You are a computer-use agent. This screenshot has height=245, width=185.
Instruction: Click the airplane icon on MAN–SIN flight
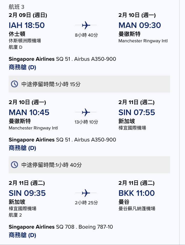point(86,112)
